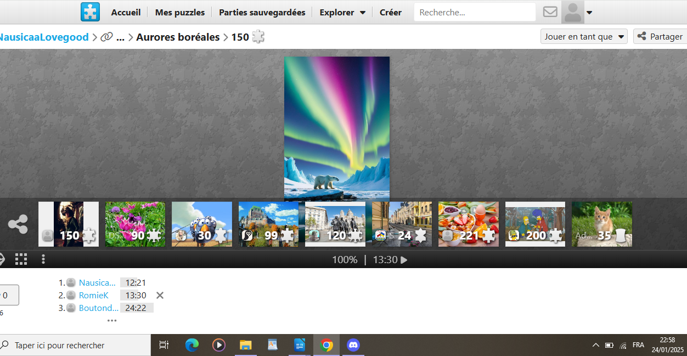This screenshot has width=687, height=356.
Task: Expand the user account dropdown arrow
Action: 589,13
